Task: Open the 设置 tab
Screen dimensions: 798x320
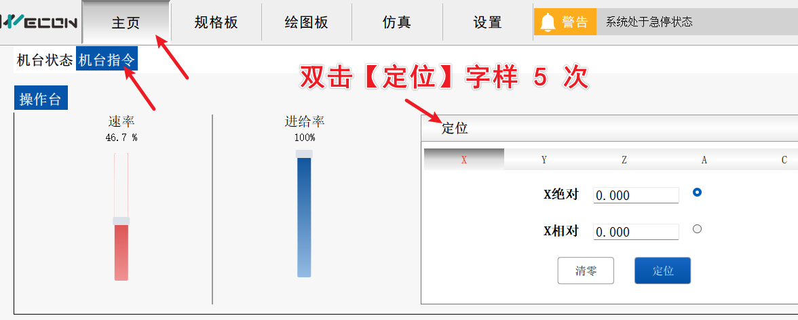Action: [487, 22]
